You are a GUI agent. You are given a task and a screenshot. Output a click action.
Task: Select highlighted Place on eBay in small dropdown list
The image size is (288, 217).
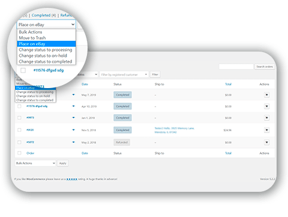click(35, 88)
